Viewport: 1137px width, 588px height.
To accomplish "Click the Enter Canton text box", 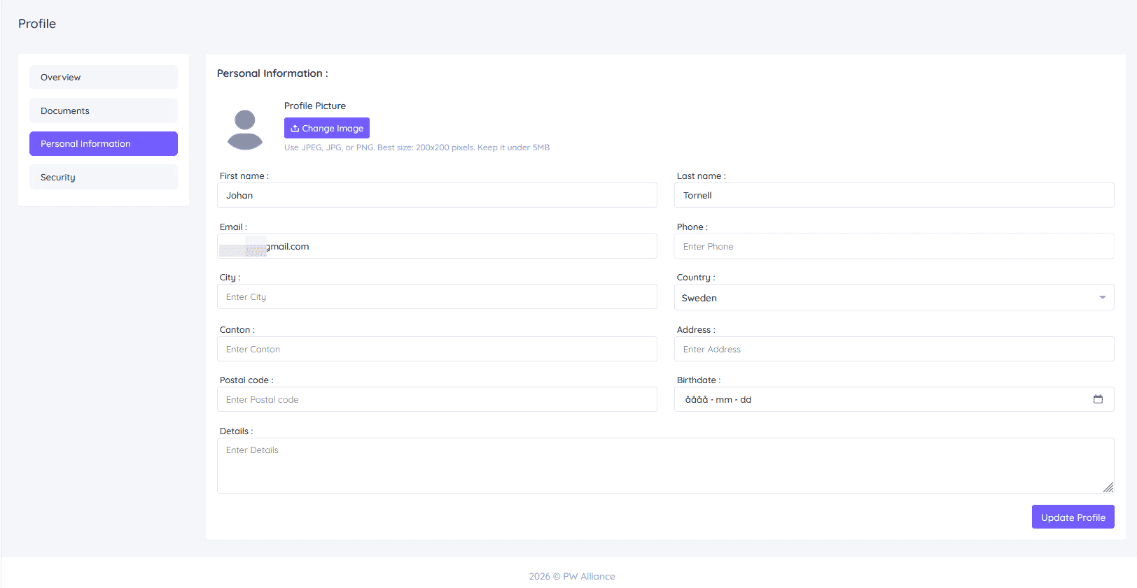I will [437, 350].
